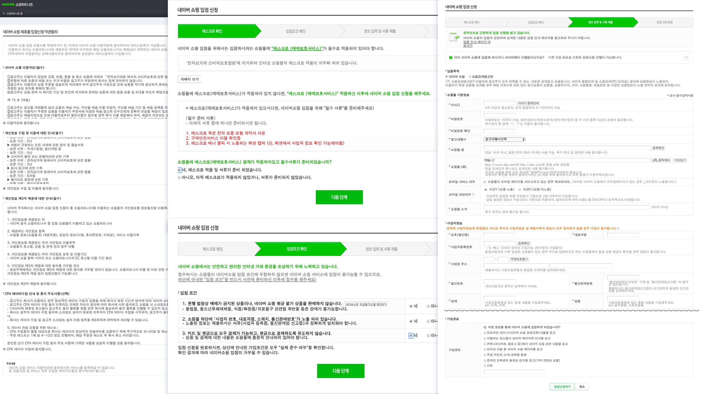Click the 자세히 보기 button

coord(189,79)
